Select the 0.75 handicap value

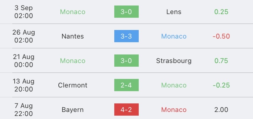(221, 61)
